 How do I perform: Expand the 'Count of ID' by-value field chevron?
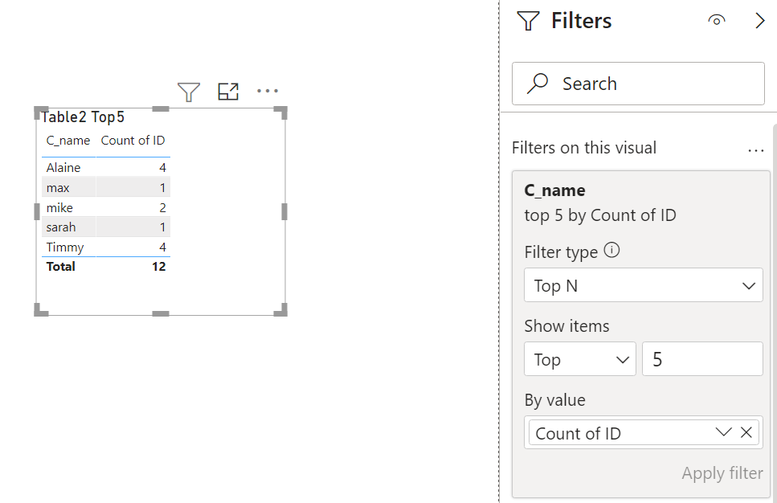(723, 432)
